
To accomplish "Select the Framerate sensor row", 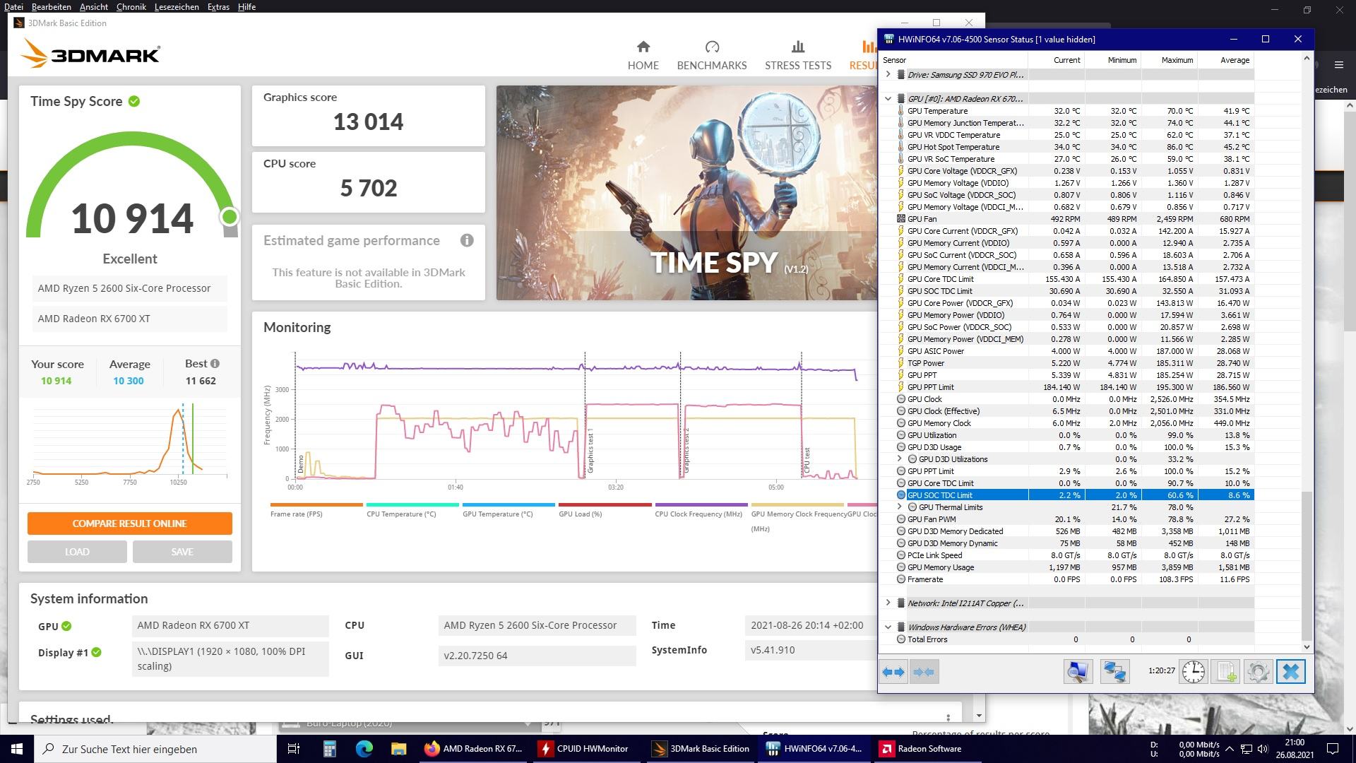I will pyautogui.click(x=1068, y=579).
